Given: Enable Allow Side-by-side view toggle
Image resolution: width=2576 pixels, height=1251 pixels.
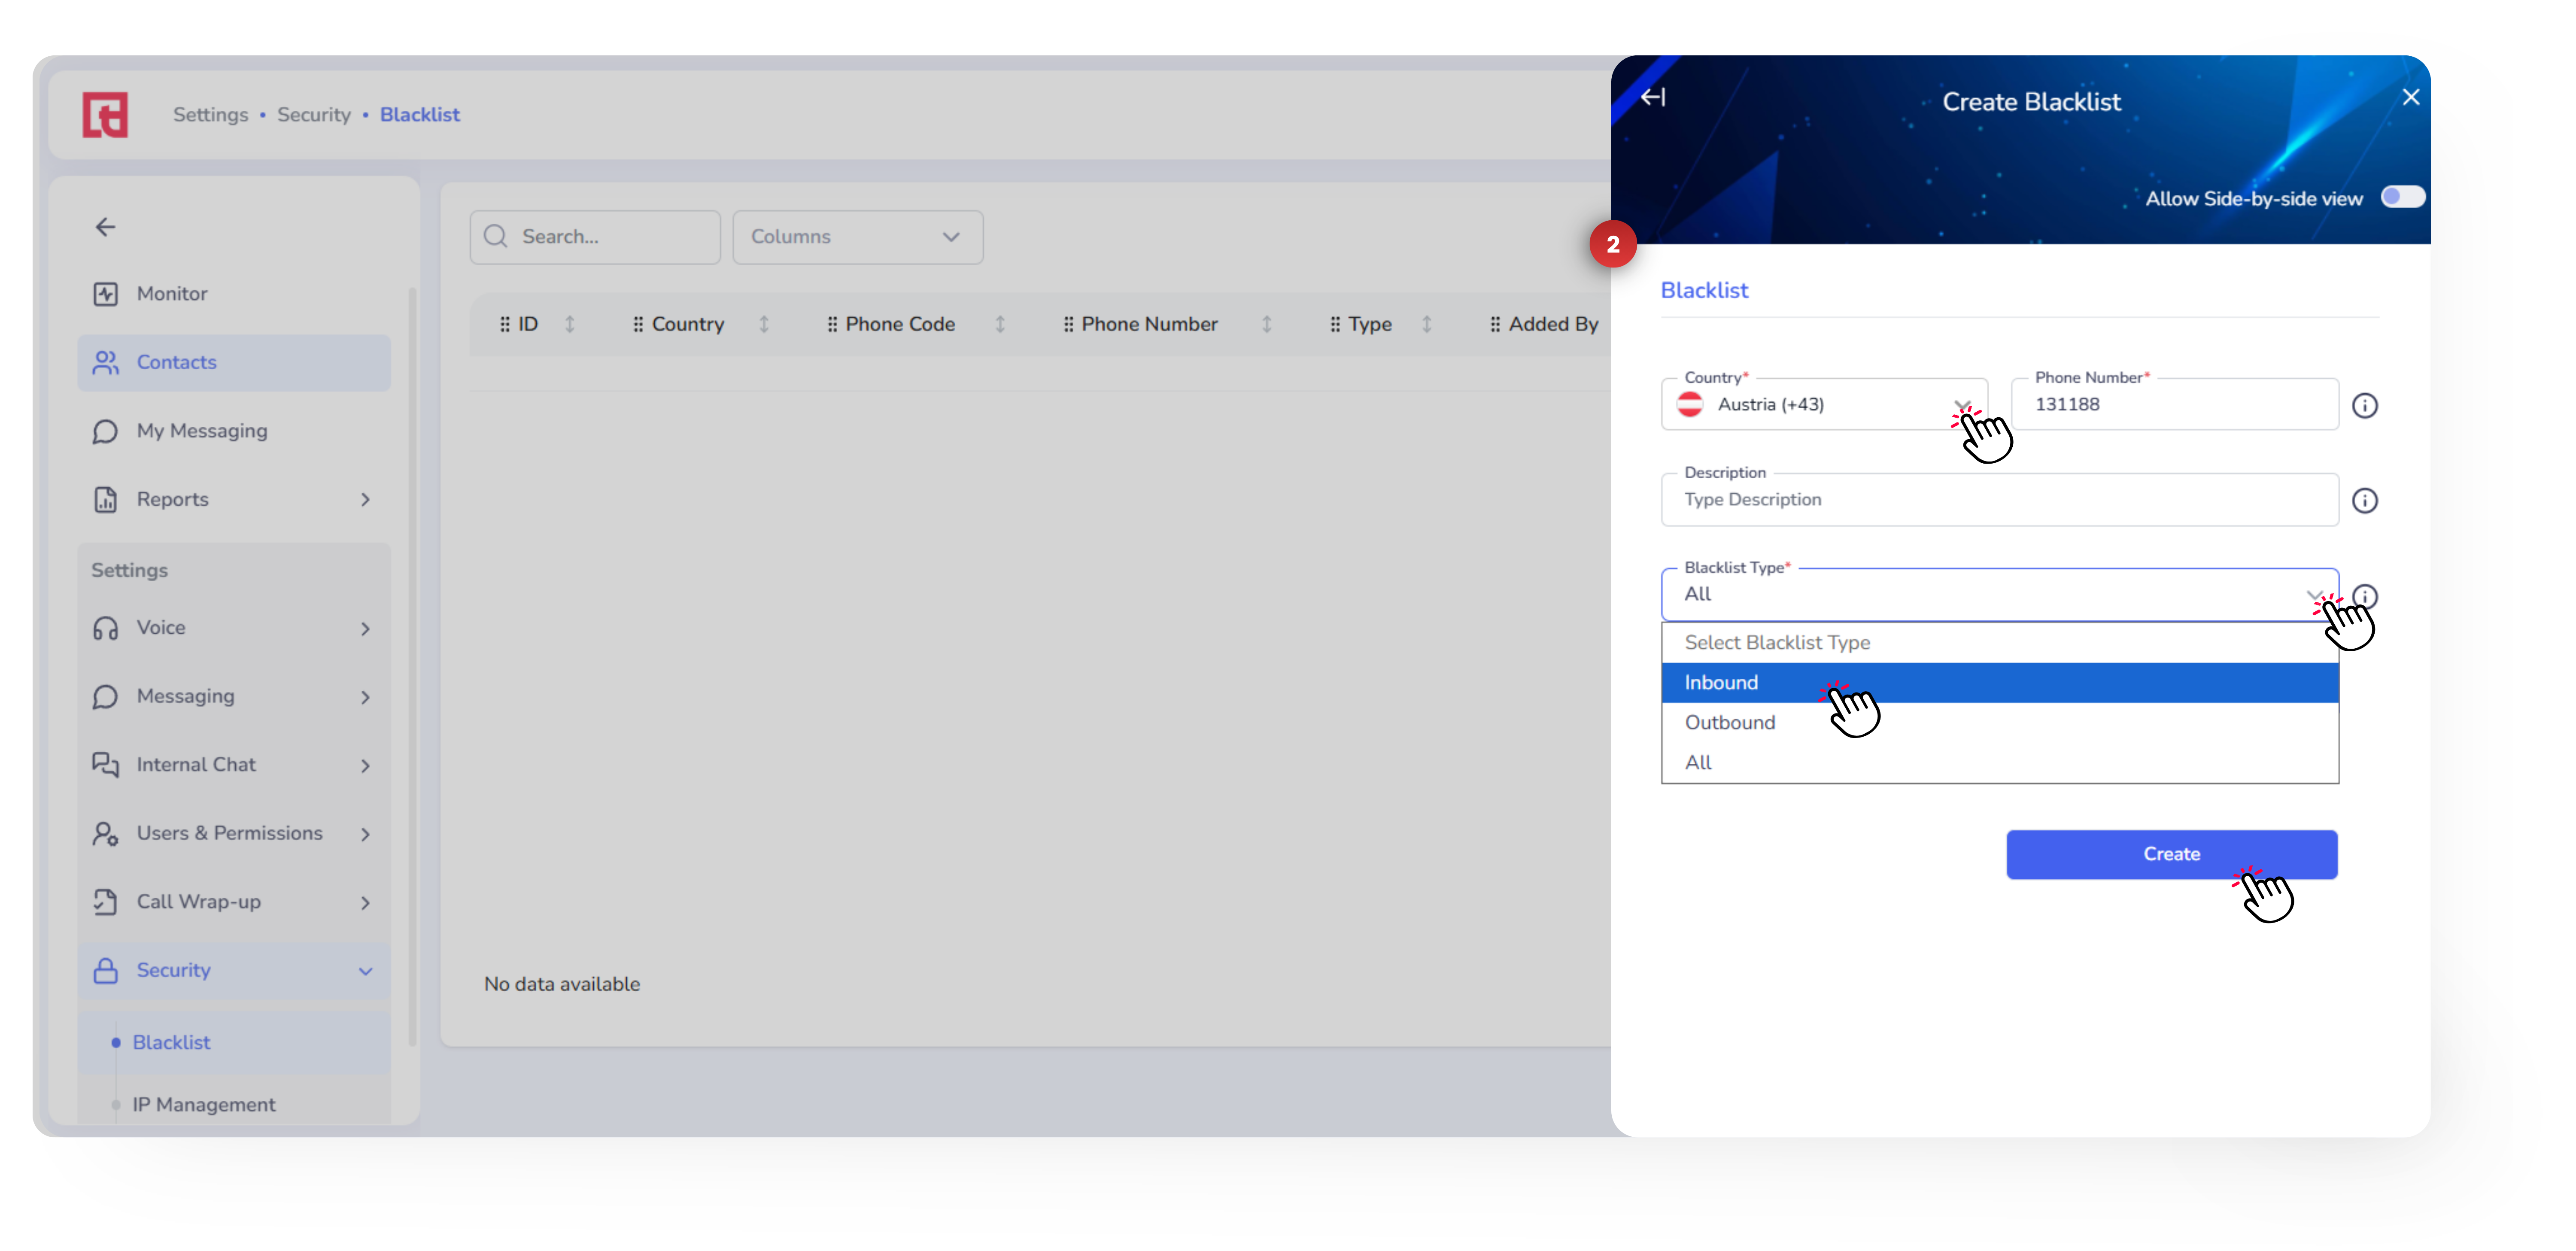Looking at the screenshot, I should tap(2402, 197).
